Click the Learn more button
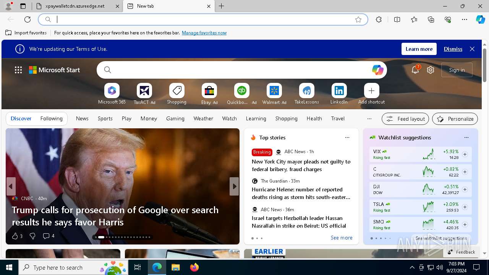This screenshot has width=489, height=275. point(419,49)
